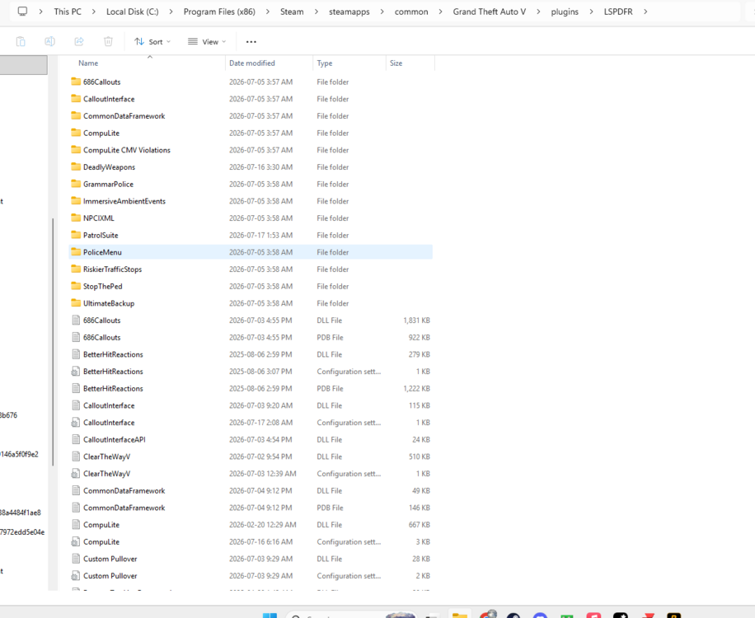Sort by the Type column header
The width and height of the screenshot is (755, 618).
(325, 63)
